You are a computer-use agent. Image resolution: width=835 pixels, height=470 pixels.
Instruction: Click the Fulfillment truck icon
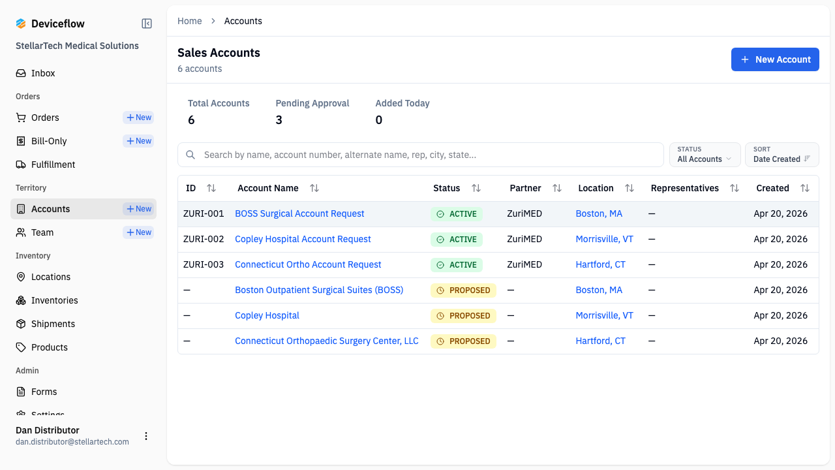click(20, 164)
